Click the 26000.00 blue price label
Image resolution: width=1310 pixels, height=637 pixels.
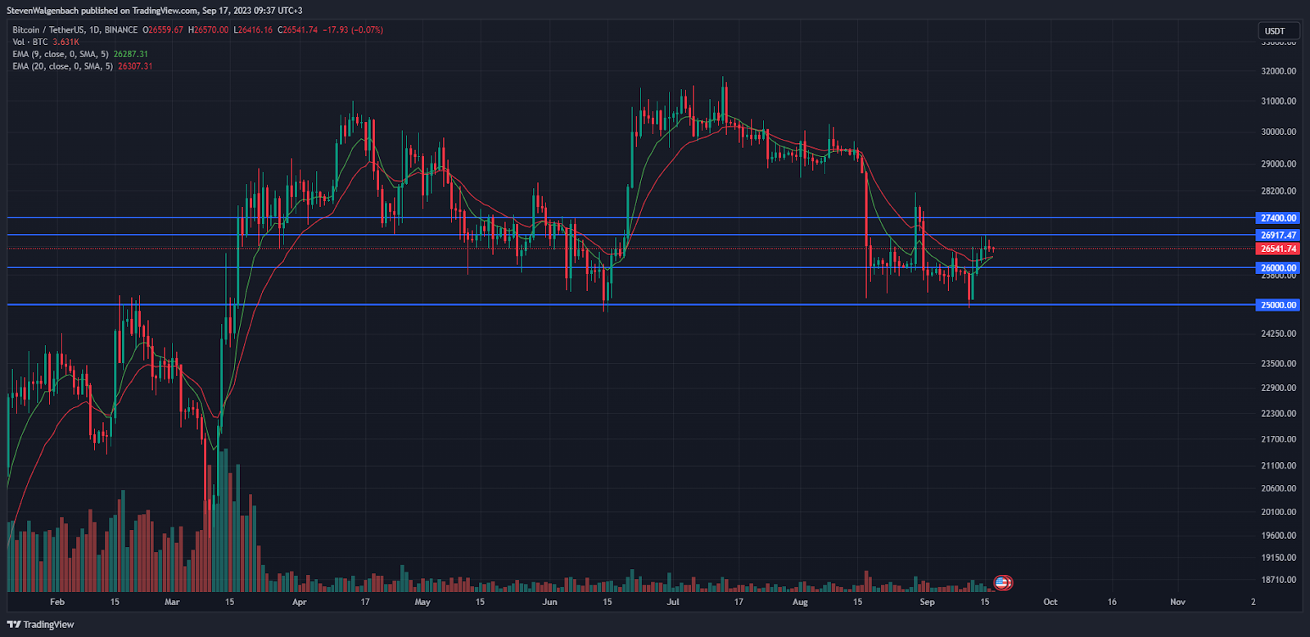pos(1278,268)
